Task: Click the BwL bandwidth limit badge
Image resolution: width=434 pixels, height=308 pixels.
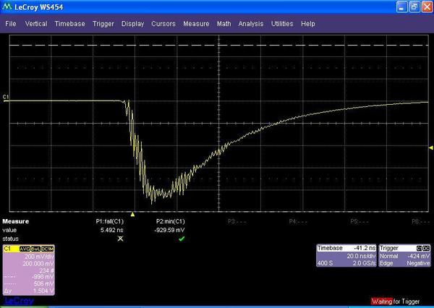Action: pyautogui.click(x=36, y=249)
